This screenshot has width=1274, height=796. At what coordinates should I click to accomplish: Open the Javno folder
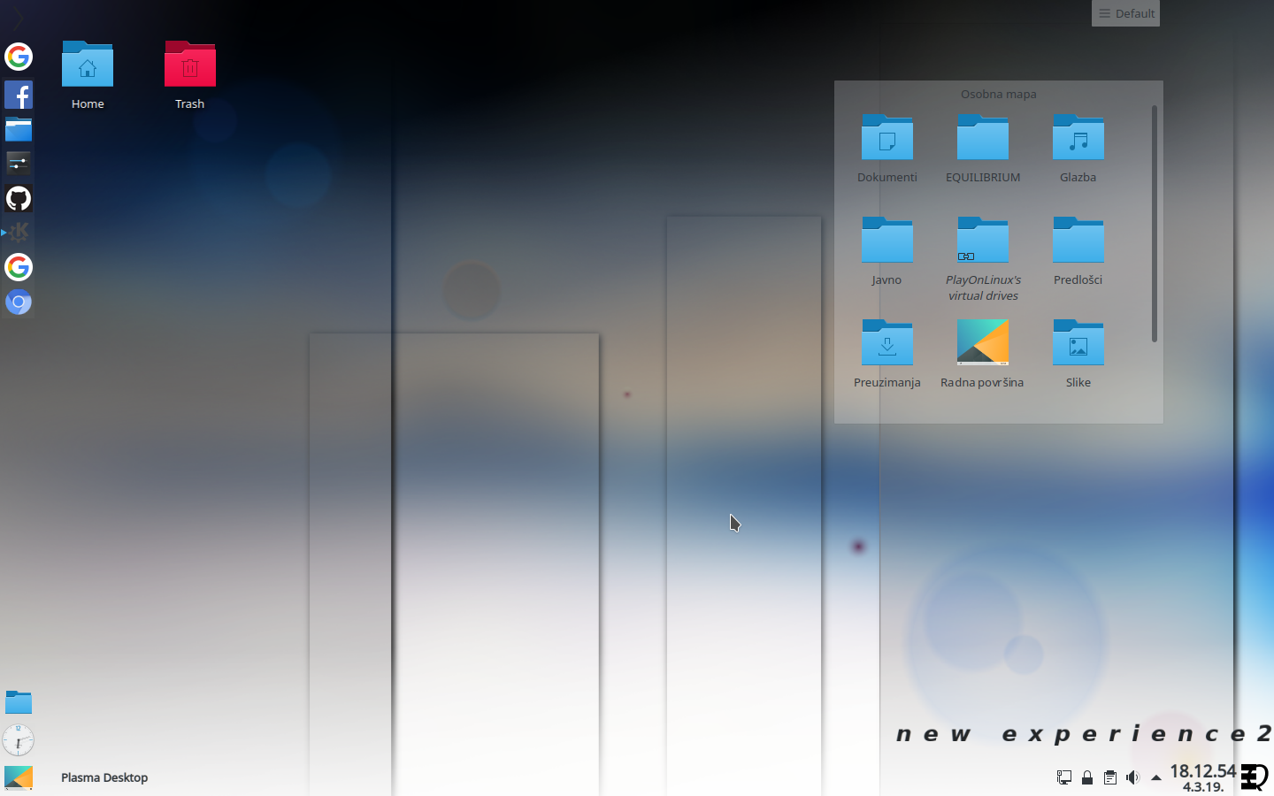[887, 251]
